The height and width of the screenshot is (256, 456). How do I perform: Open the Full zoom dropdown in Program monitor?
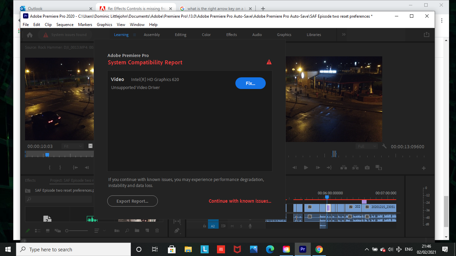[366, 146]
